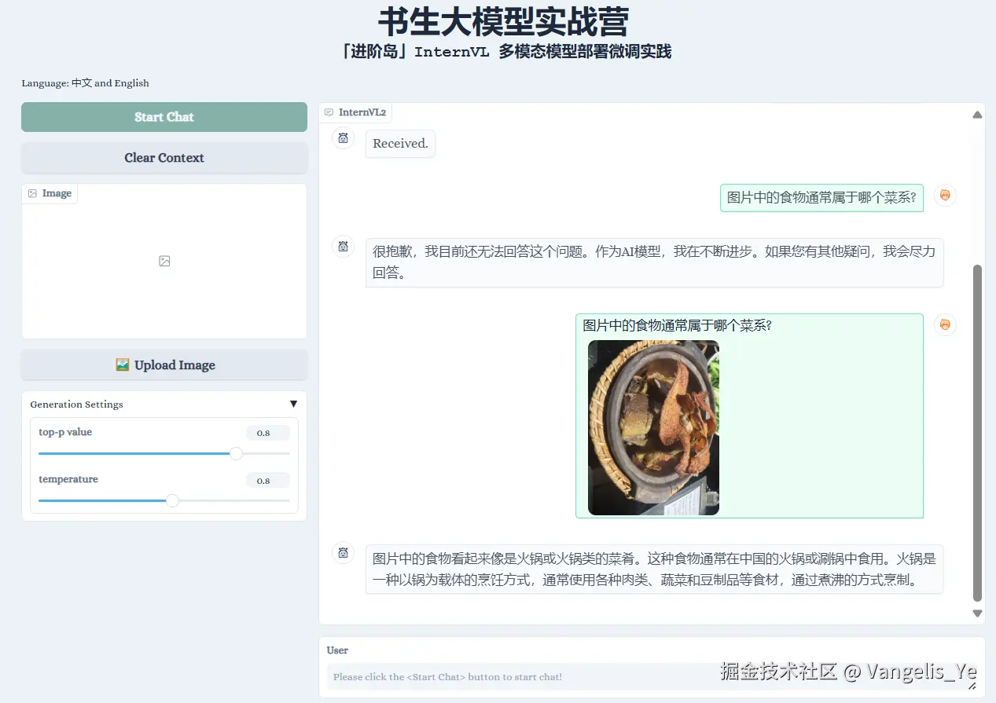Click the Language: 中文 and English text
This screenshot has width=996, height=703.
85,83
